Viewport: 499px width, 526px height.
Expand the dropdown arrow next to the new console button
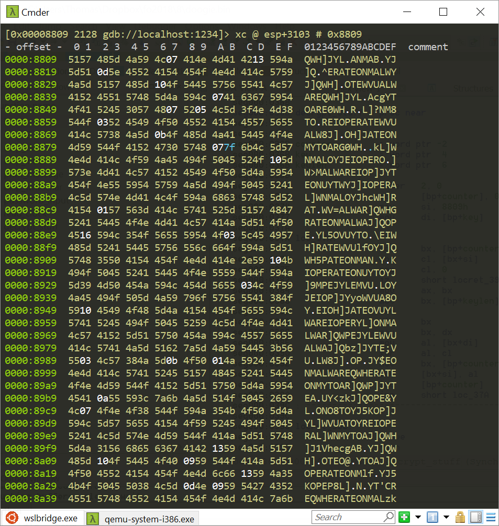pyautogui.click(x=418, y=517)
